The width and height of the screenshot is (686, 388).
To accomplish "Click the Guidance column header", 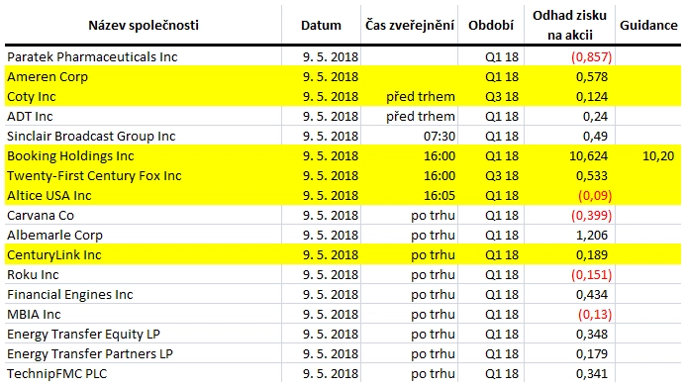I will (x=648, y=25).
